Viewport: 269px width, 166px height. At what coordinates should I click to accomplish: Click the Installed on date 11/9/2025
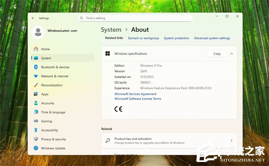(x=147, y=77)
